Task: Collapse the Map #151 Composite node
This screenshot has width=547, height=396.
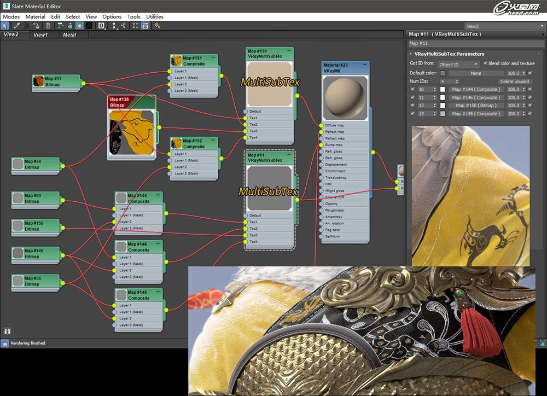Action: [213, 57]
